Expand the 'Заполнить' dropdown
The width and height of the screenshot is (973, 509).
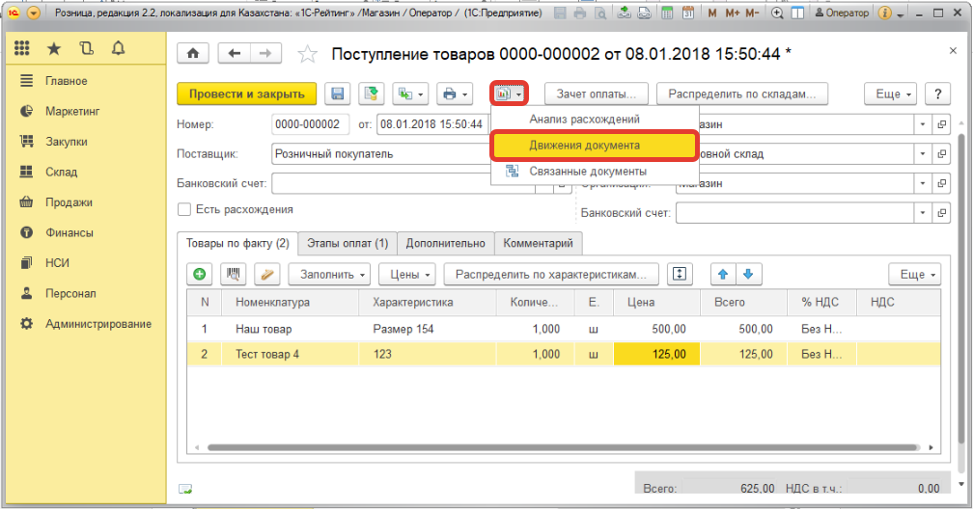tap(328, 275)
